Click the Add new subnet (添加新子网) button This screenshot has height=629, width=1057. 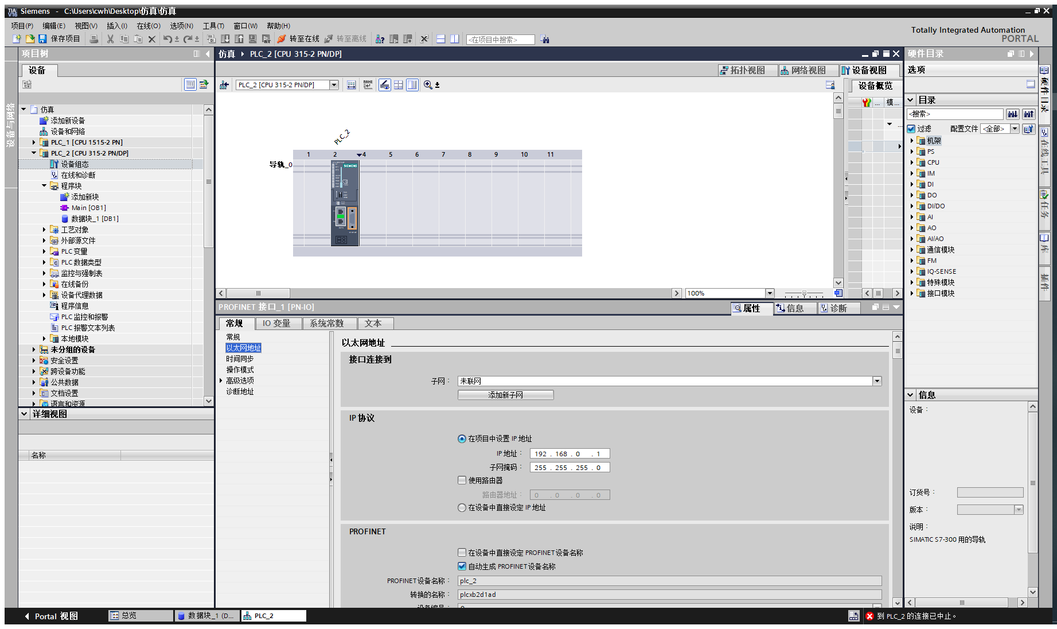click(505, 395)
